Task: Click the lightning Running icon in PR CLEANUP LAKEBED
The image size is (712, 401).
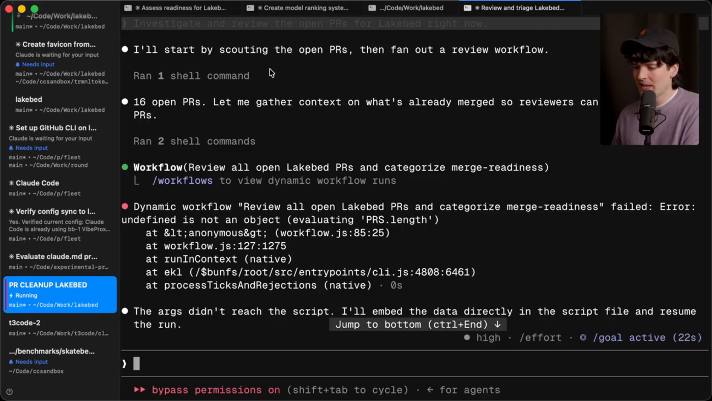Action: [x=11, y=295]
